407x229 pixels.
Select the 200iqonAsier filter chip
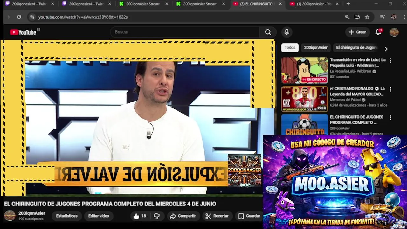coord(316,48)
